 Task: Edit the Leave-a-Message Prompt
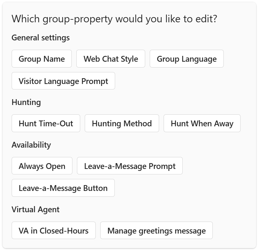pos(130,166)
